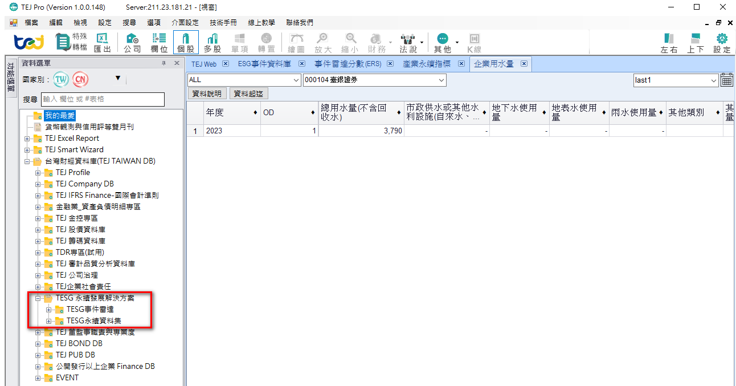Click the 資料說明 button
The image size is (736, 386).
point(207,94)
